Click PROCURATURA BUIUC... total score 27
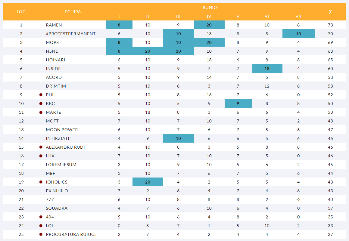 click(x=330, y=234)
